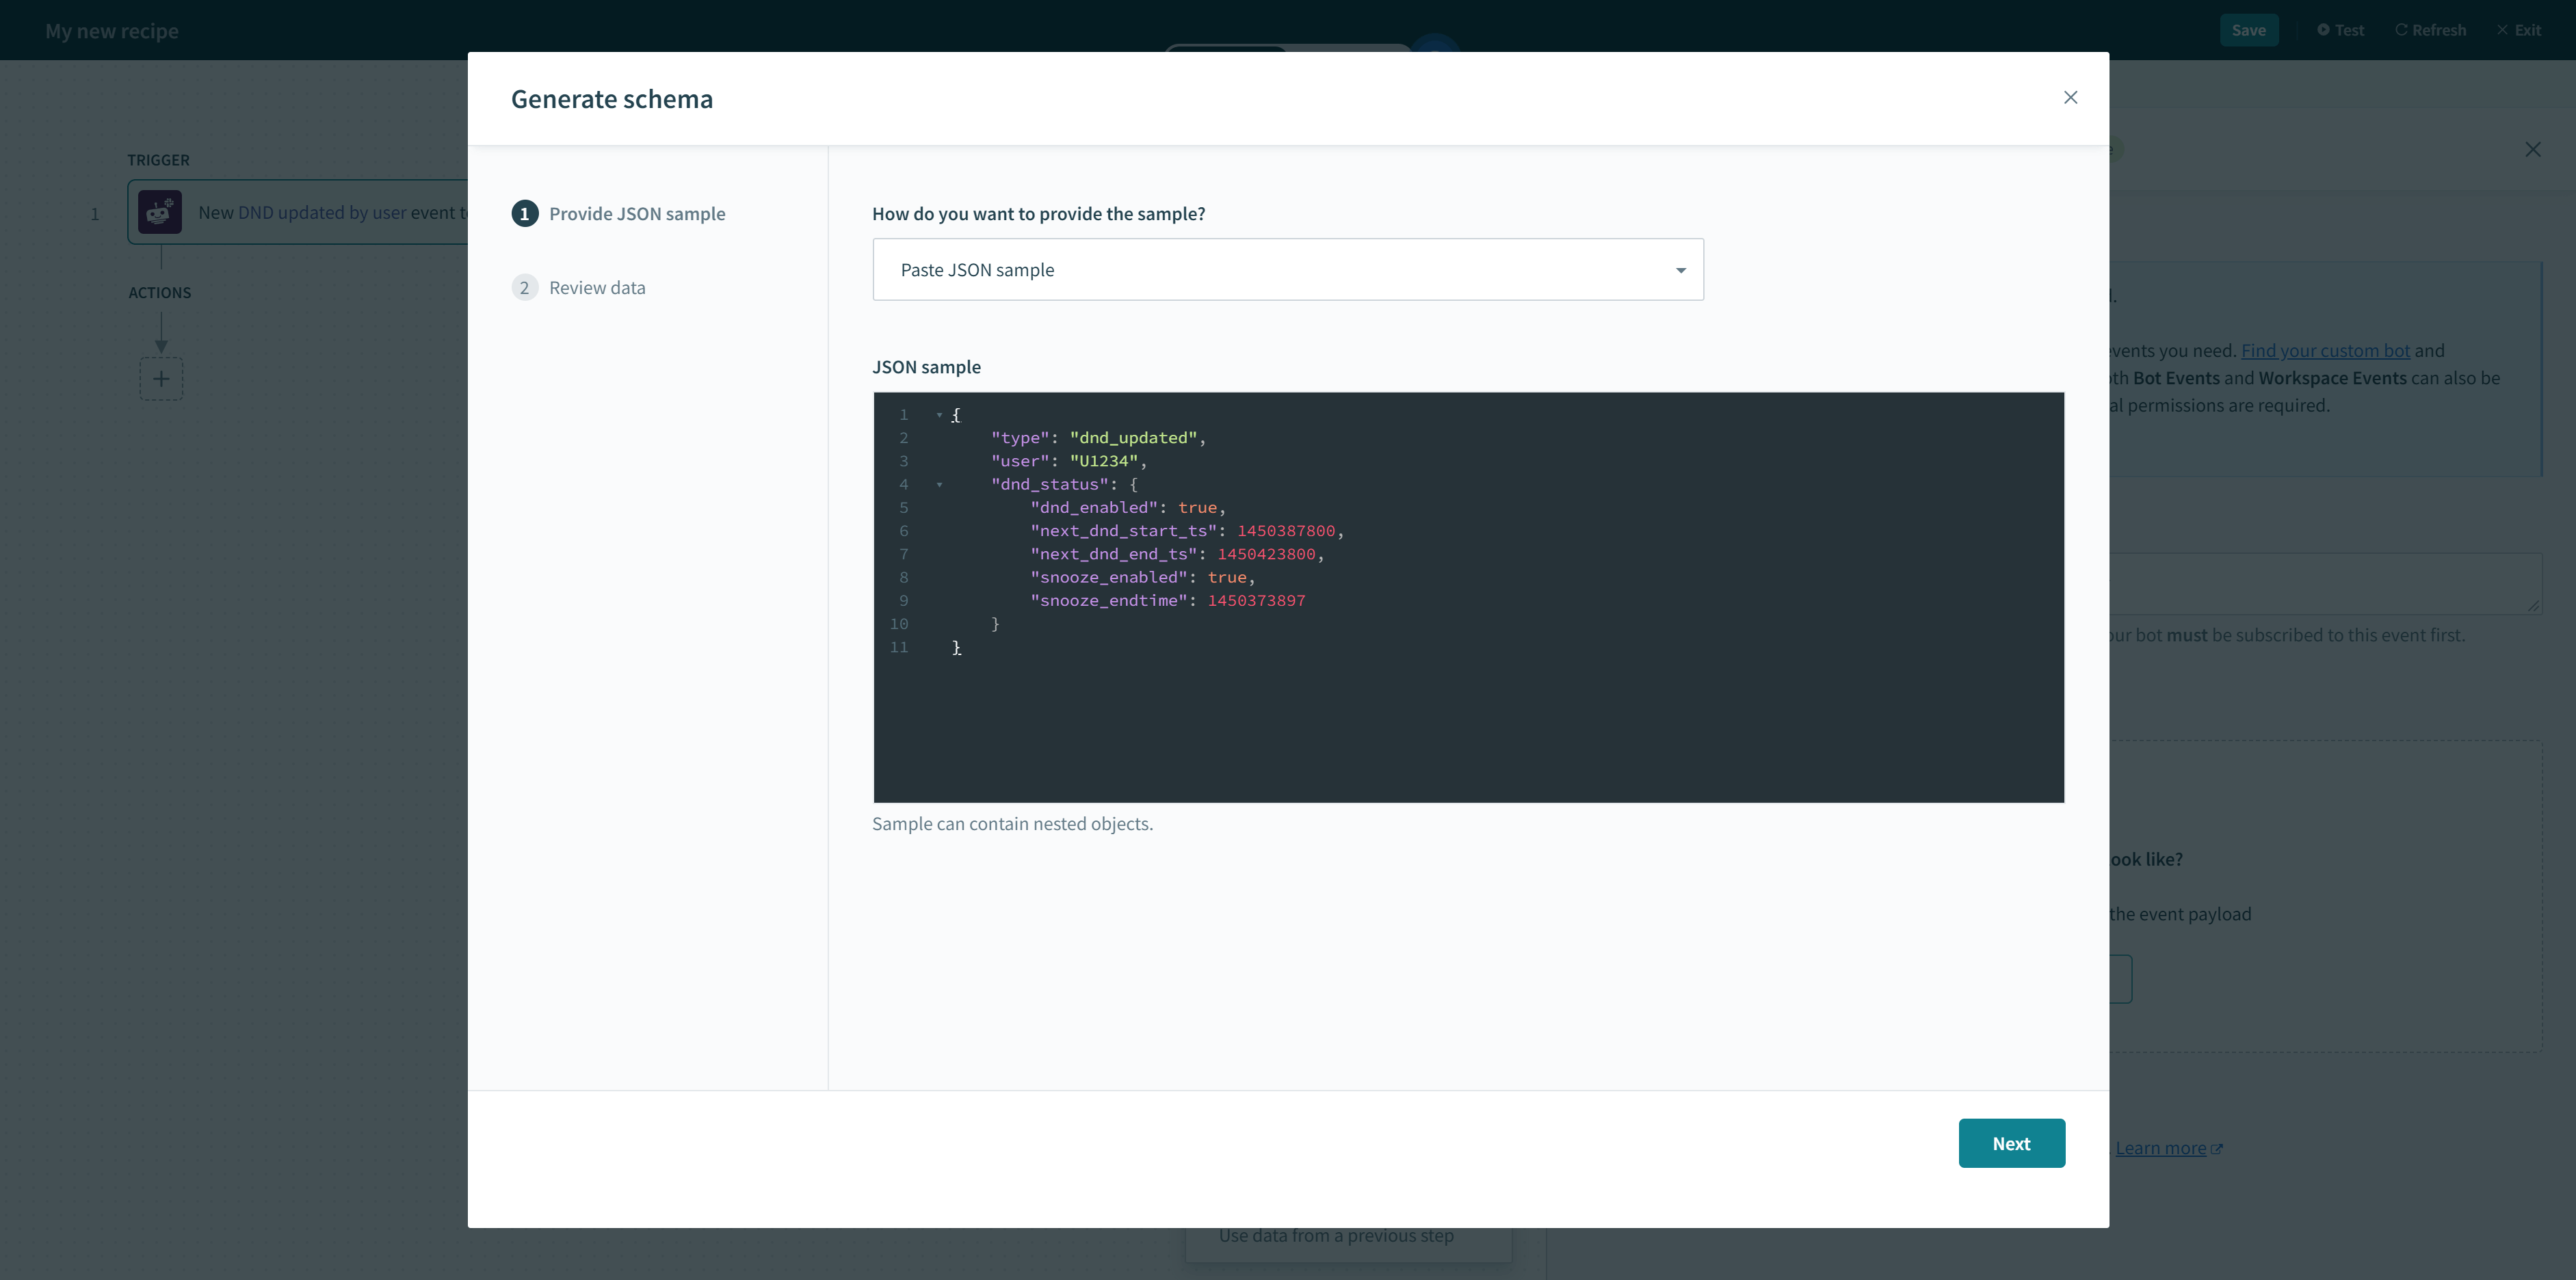Collapse the dnd_status fold arrow

[x=939, y=484]
